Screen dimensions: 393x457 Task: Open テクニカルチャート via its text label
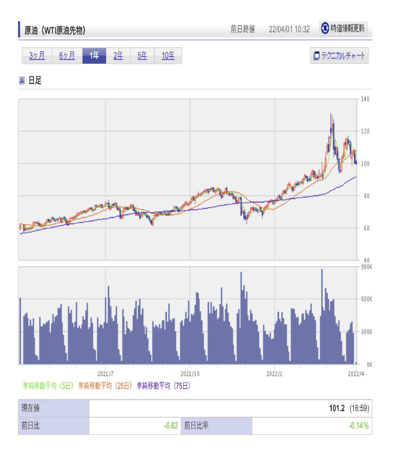coord(343,56)
